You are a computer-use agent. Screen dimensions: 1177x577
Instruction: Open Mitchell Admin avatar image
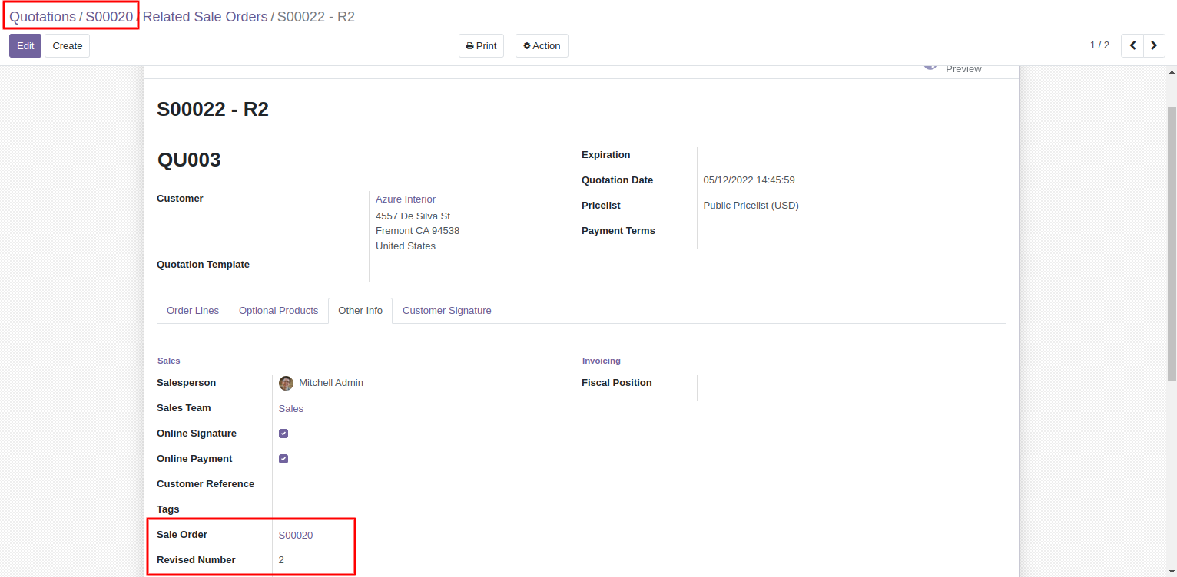click(x=286, y=383)
